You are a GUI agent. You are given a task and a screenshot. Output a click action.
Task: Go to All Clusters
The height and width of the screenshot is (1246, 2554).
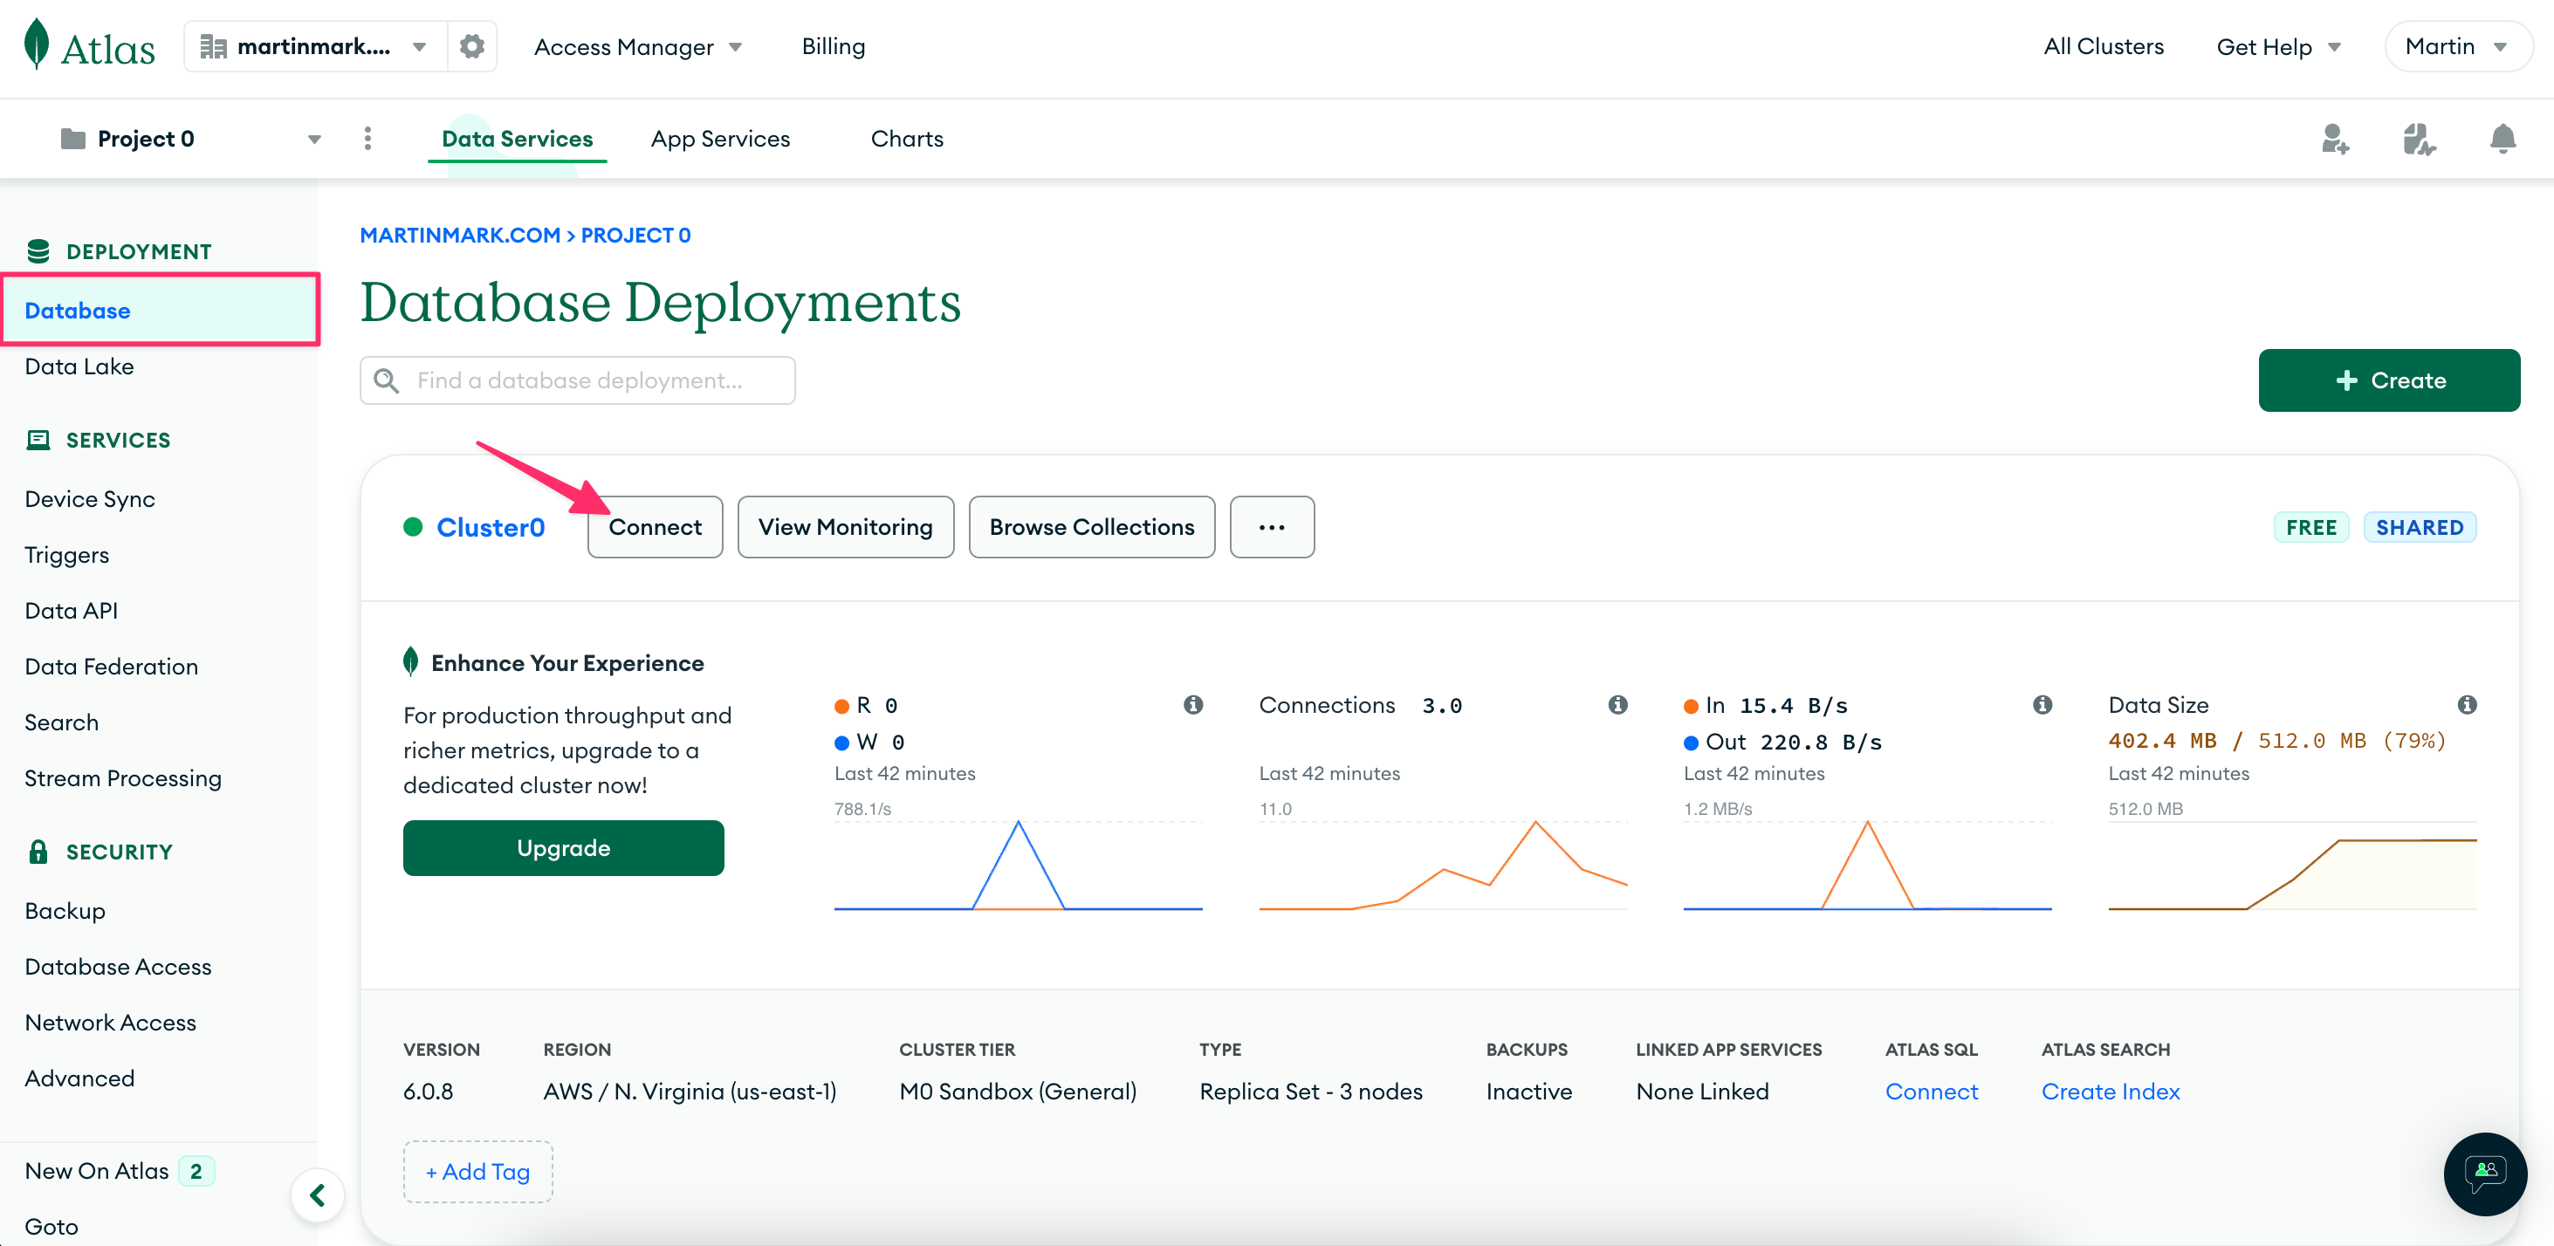pyautogui.click(x=2103, y=46)
